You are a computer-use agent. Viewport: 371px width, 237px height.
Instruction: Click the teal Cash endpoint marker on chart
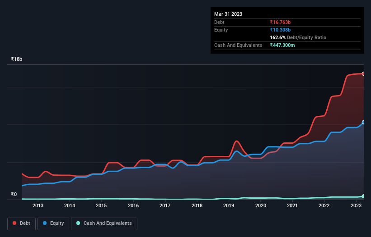[363, 196]
